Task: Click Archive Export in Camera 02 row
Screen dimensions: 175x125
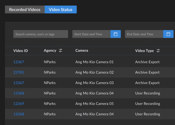Action: click(x=147, y=72)
